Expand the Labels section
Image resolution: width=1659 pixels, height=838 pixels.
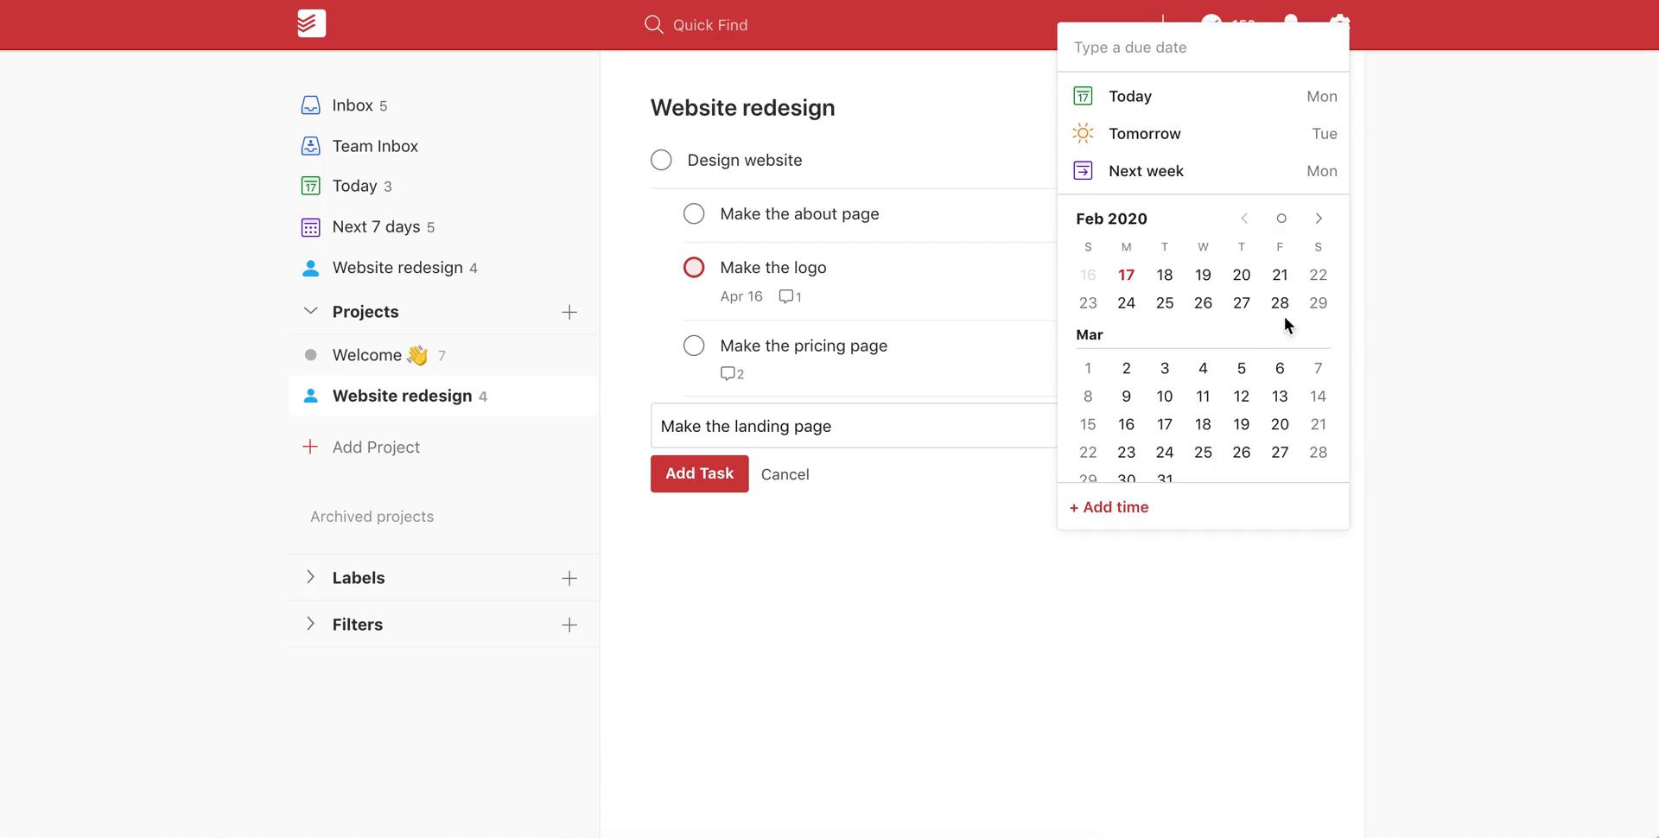[x=310, y=577]
